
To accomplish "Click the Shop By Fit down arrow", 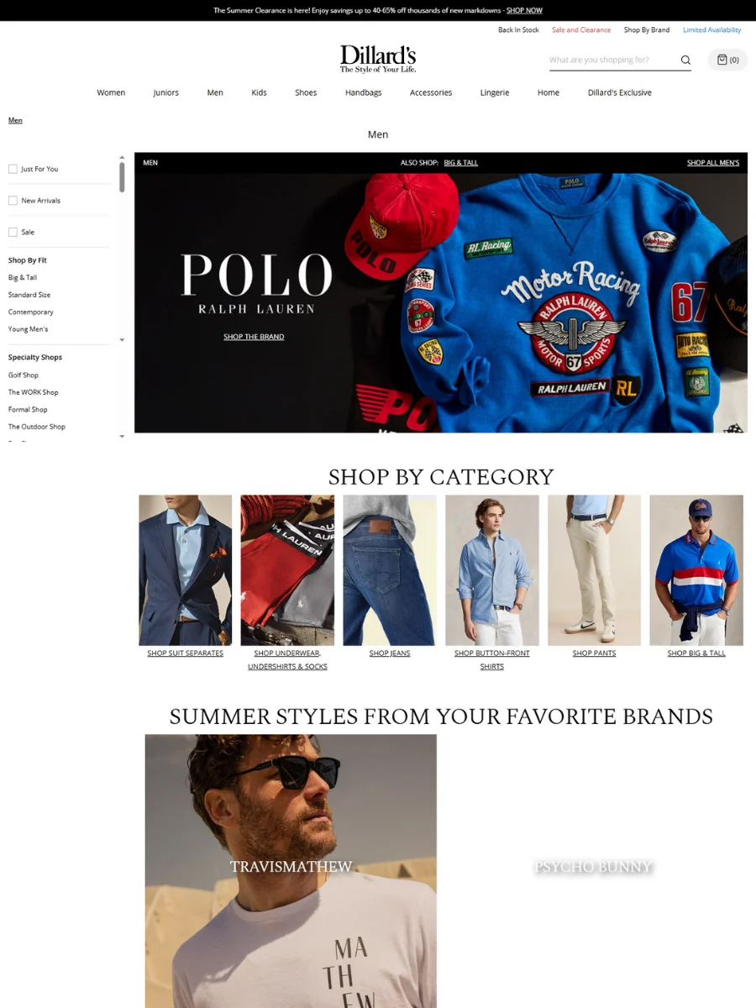I will point(122,340).
